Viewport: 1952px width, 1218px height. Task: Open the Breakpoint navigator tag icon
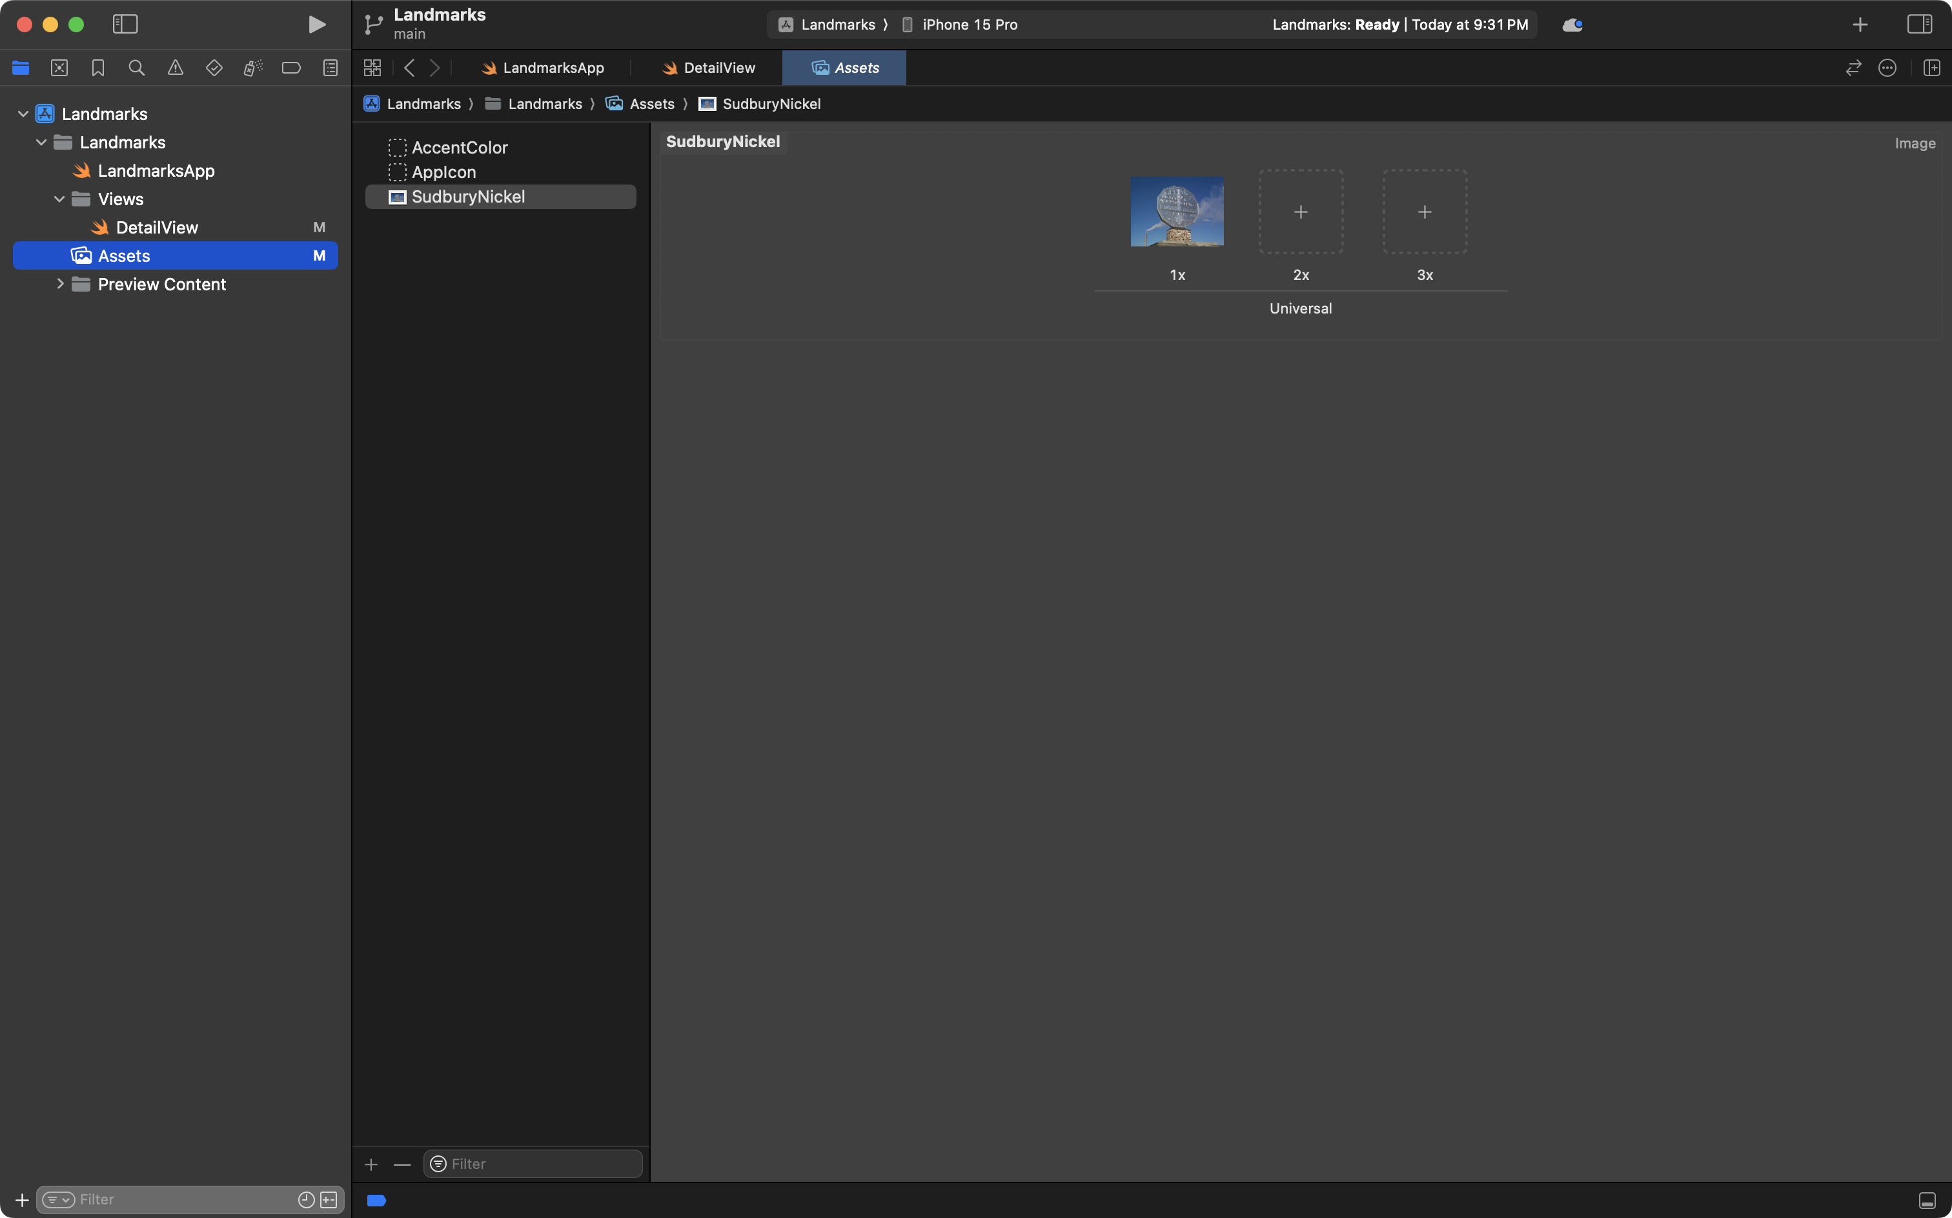[292, 68]
